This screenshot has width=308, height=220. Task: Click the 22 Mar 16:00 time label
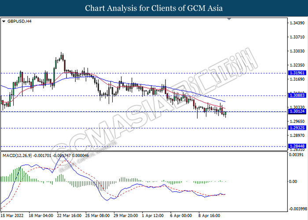click(69, 216)
